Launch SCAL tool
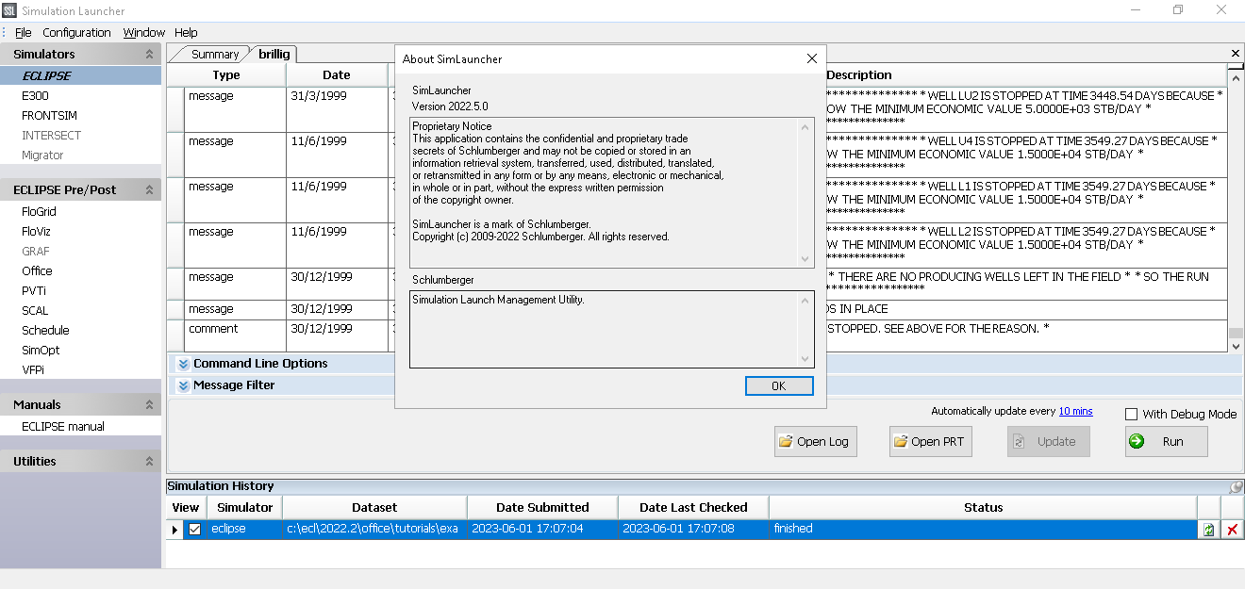The height and width of the screenshot is (589, 1245). pos(35,311)
